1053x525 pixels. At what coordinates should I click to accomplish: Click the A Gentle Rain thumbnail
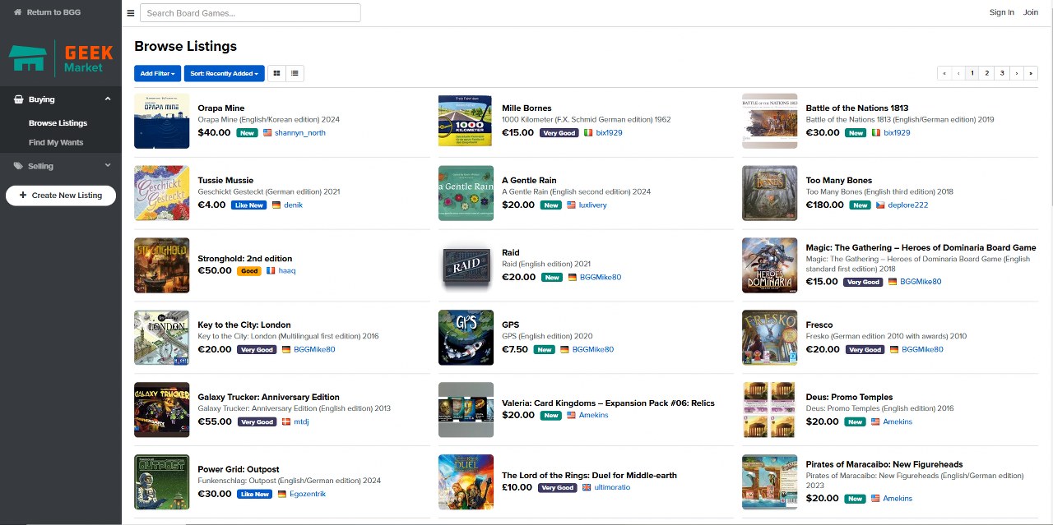click(x=466, y=193)
